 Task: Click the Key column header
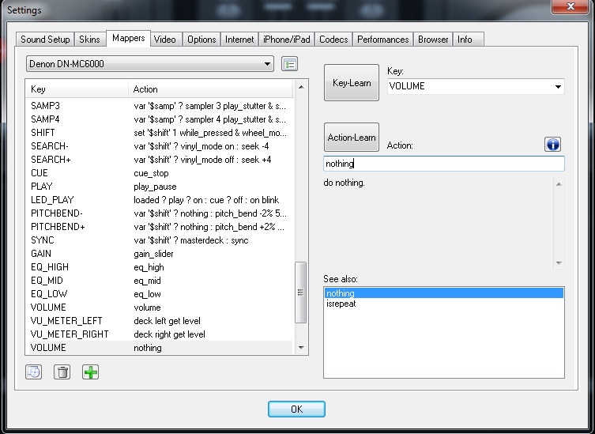pyautogui.click(x=77, y=89)
